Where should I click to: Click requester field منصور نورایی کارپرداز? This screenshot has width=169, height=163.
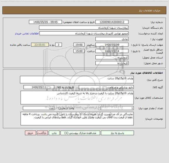(x=84, y=33)
